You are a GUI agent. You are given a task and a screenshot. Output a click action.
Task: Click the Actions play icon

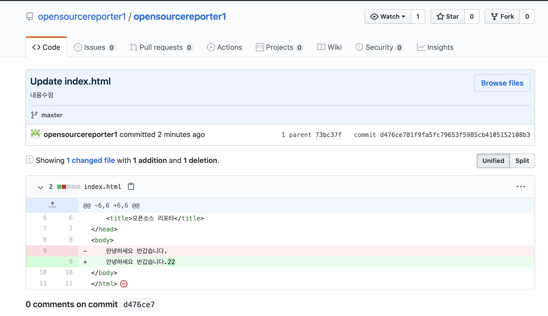[211, 47]
